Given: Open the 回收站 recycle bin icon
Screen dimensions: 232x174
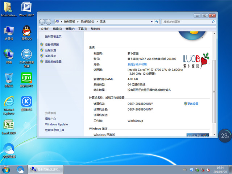Looking at the screenshot, I should pyautogui.click(x=9, y=80).
